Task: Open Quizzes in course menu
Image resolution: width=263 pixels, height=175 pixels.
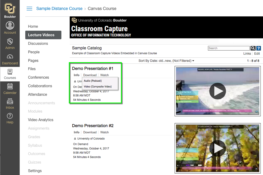Action: 34,162
